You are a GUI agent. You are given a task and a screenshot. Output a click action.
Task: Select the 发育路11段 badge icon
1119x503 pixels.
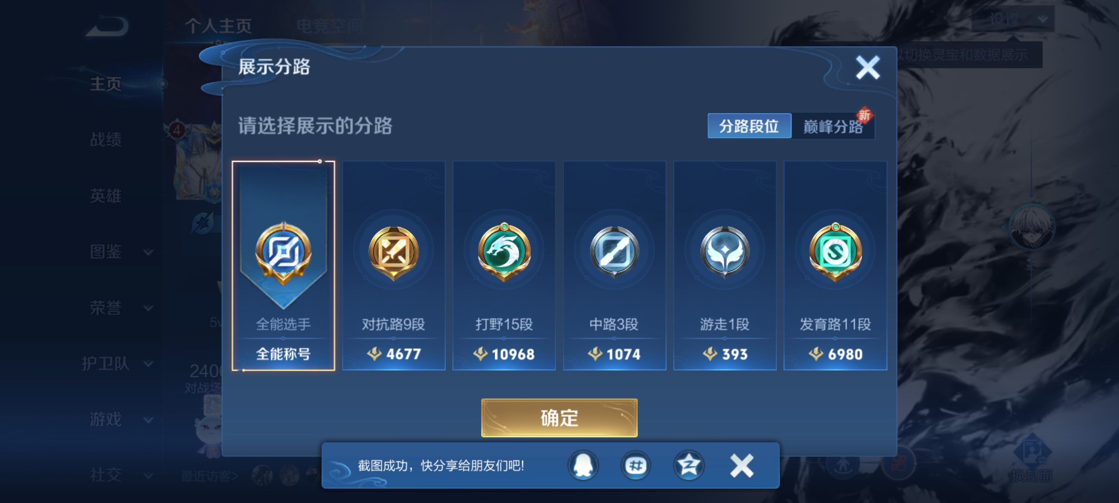835,252
